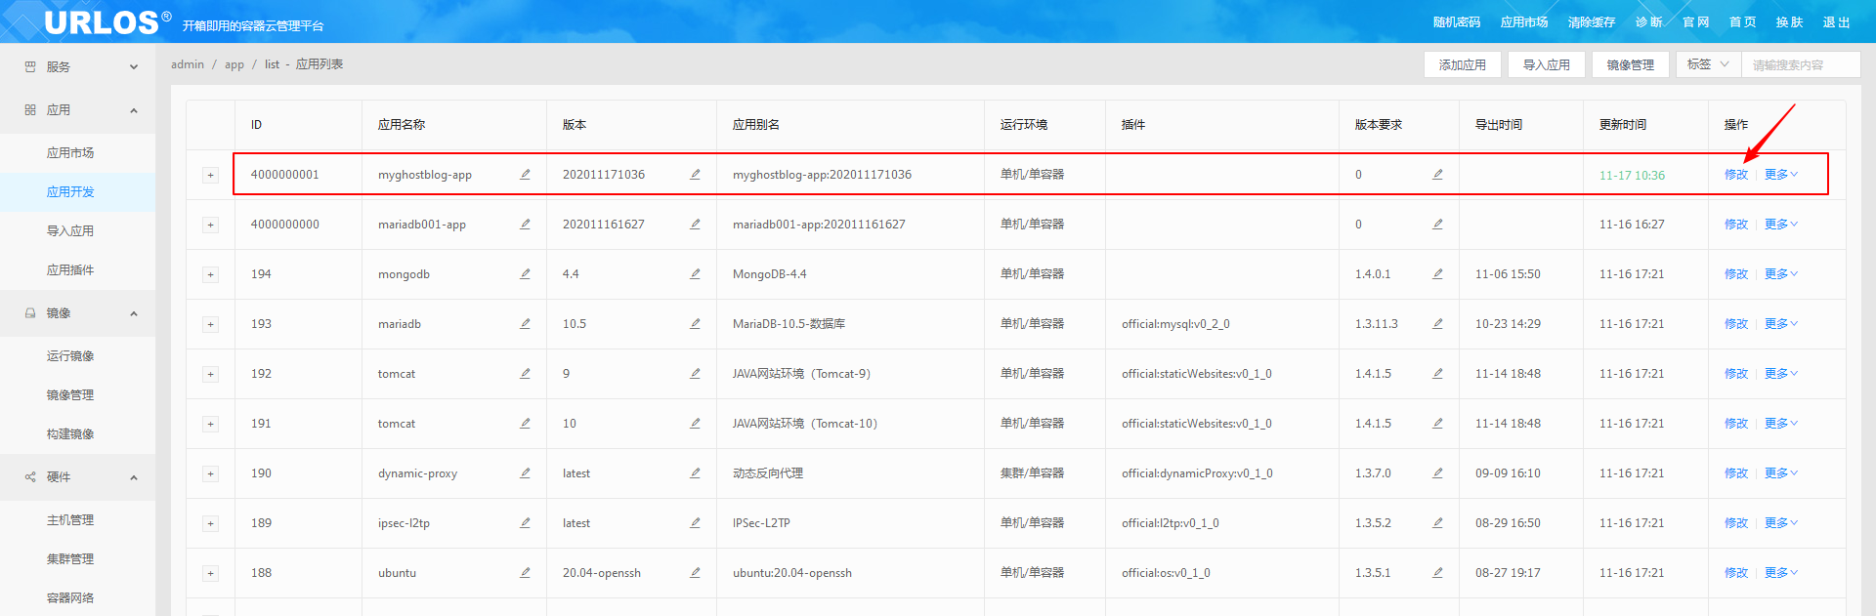The height and width of the screenshot is (616, 1876).
Task: Edit the 1.3.7.0 version requirement
Action: (x=1437, y=473)
